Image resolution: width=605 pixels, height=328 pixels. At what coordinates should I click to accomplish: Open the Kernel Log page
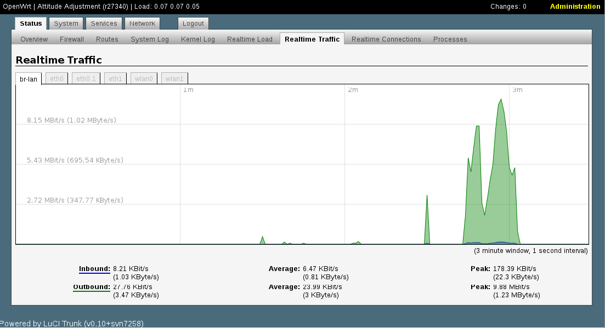(198, 39)
